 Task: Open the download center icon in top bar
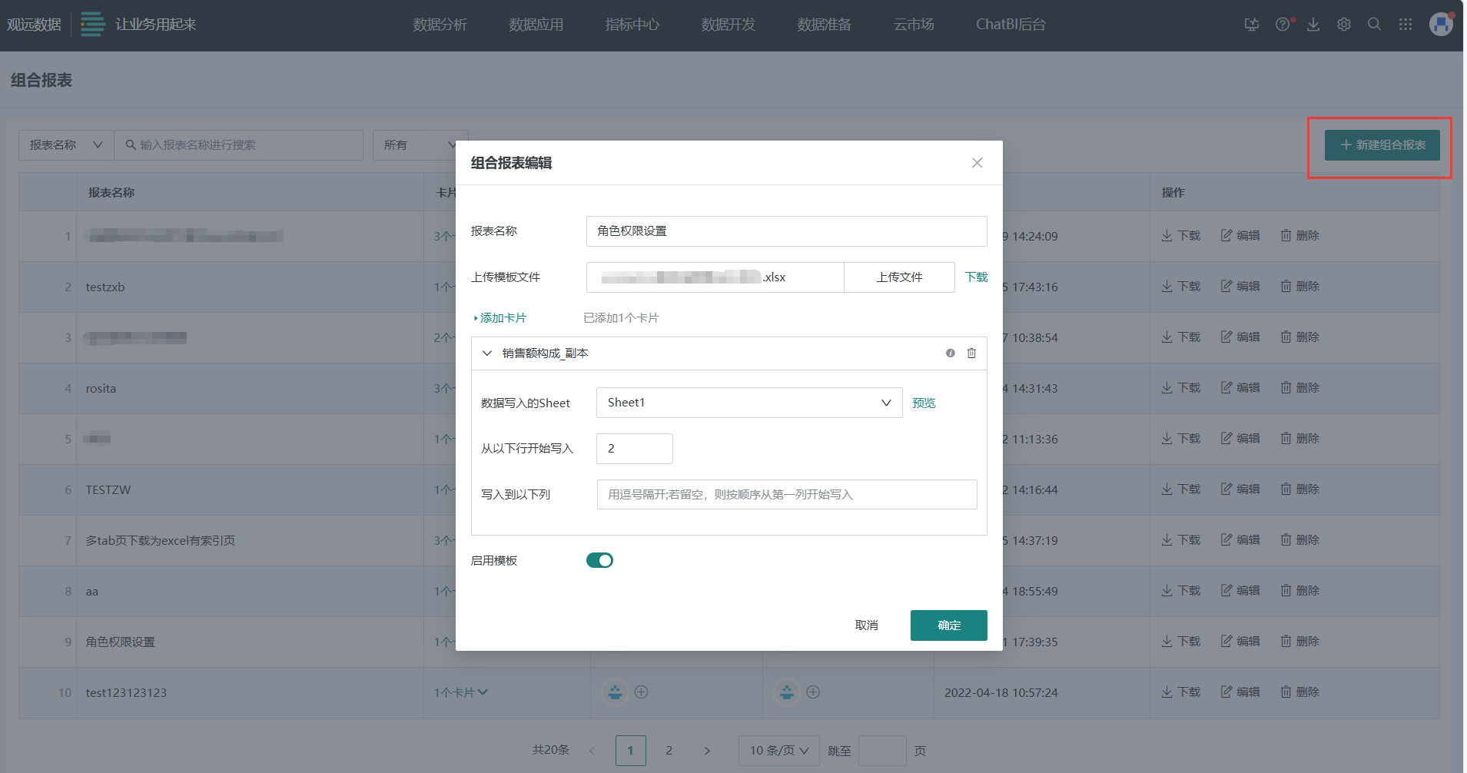pos(1313,24)
